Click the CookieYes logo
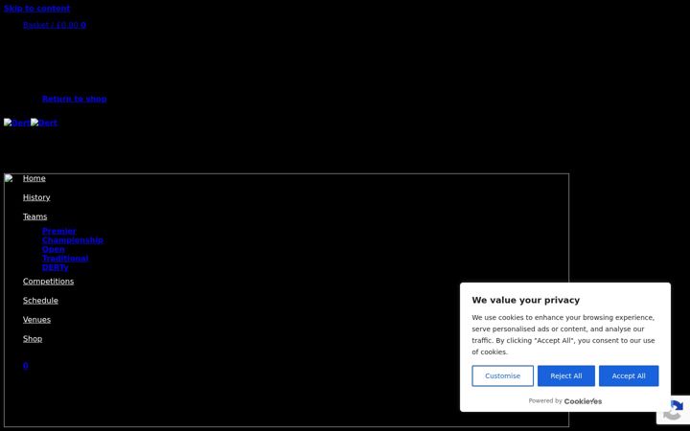This screenshot has width=690, height=431. 583,401
